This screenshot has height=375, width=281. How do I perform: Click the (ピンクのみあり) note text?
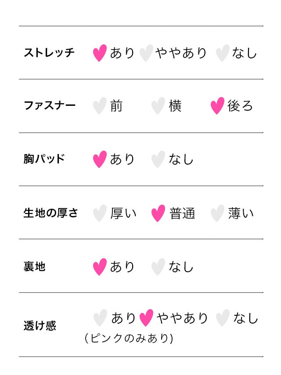pos(129,339)
